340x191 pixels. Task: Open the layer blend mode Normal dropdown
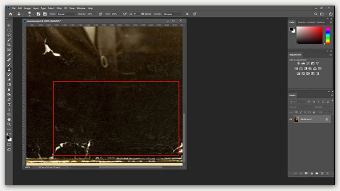pos(298,107)
